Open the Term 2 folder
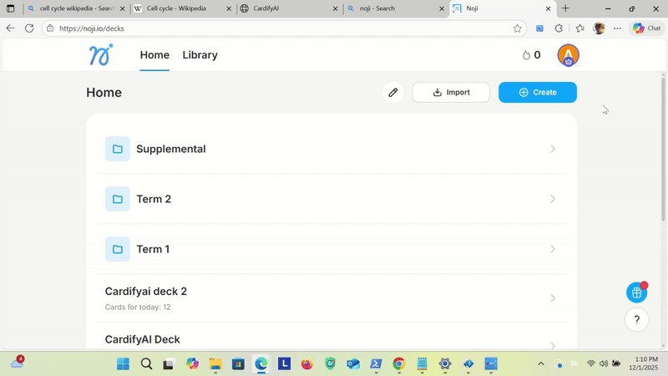The width and height of the screenshot is (668, 376). click(331, 199)
